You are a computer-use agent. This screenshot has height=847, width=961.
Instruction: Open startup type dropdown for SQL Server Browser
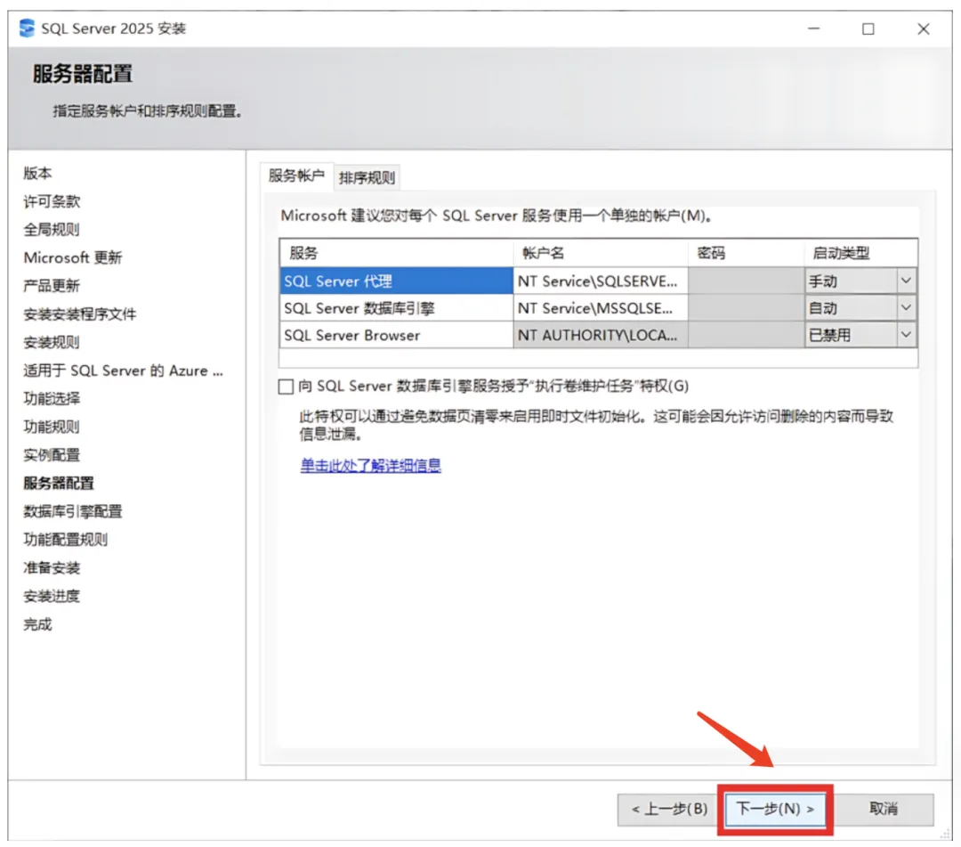[x=906, y=335]
